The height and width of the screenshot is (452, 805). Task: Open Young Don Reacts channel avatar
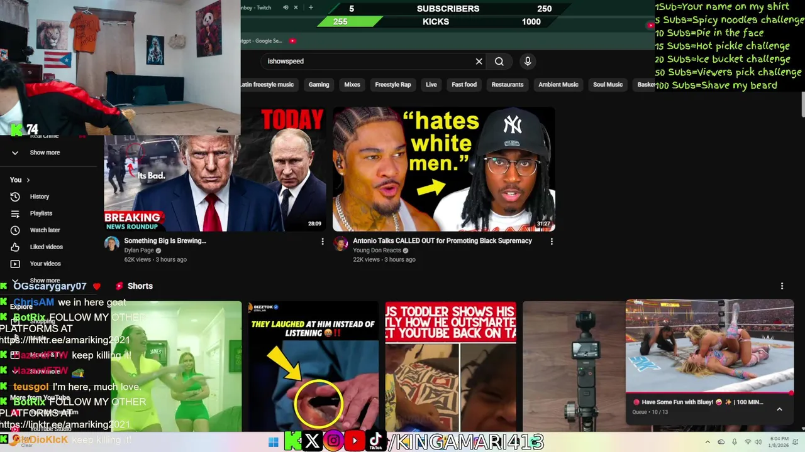pos(340,244)
